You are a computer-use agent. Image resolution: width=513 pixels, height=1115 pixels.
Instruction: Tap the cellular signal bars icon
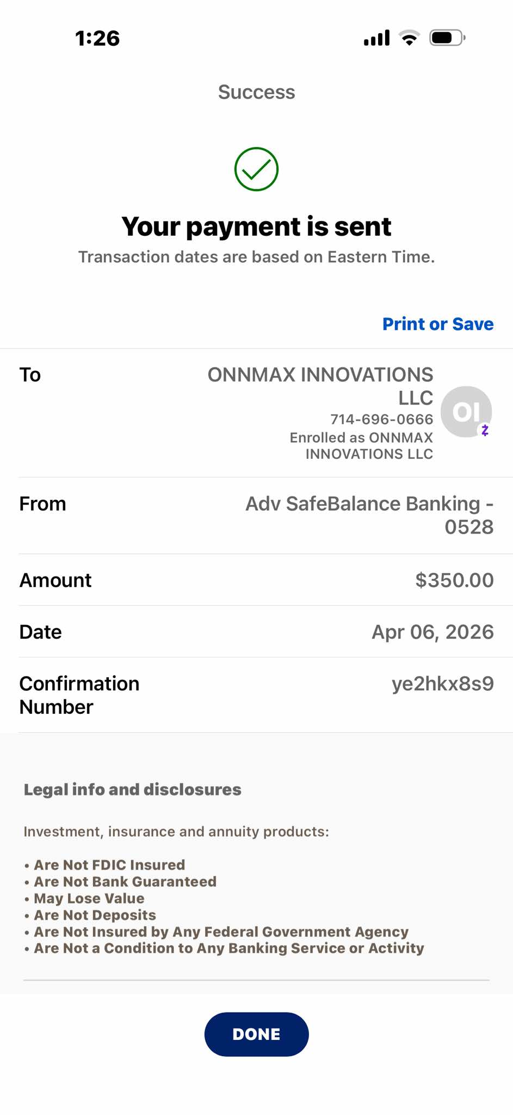coord(376,38)
